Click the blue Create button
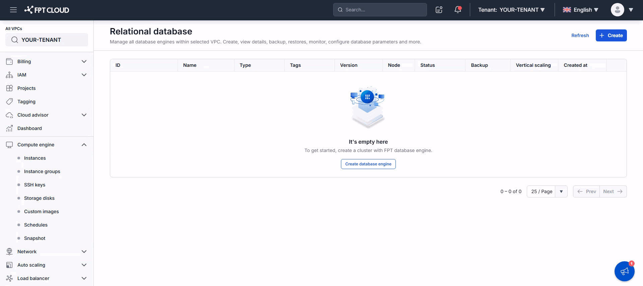The image size is (643, 286). click(x=611, y=35)
